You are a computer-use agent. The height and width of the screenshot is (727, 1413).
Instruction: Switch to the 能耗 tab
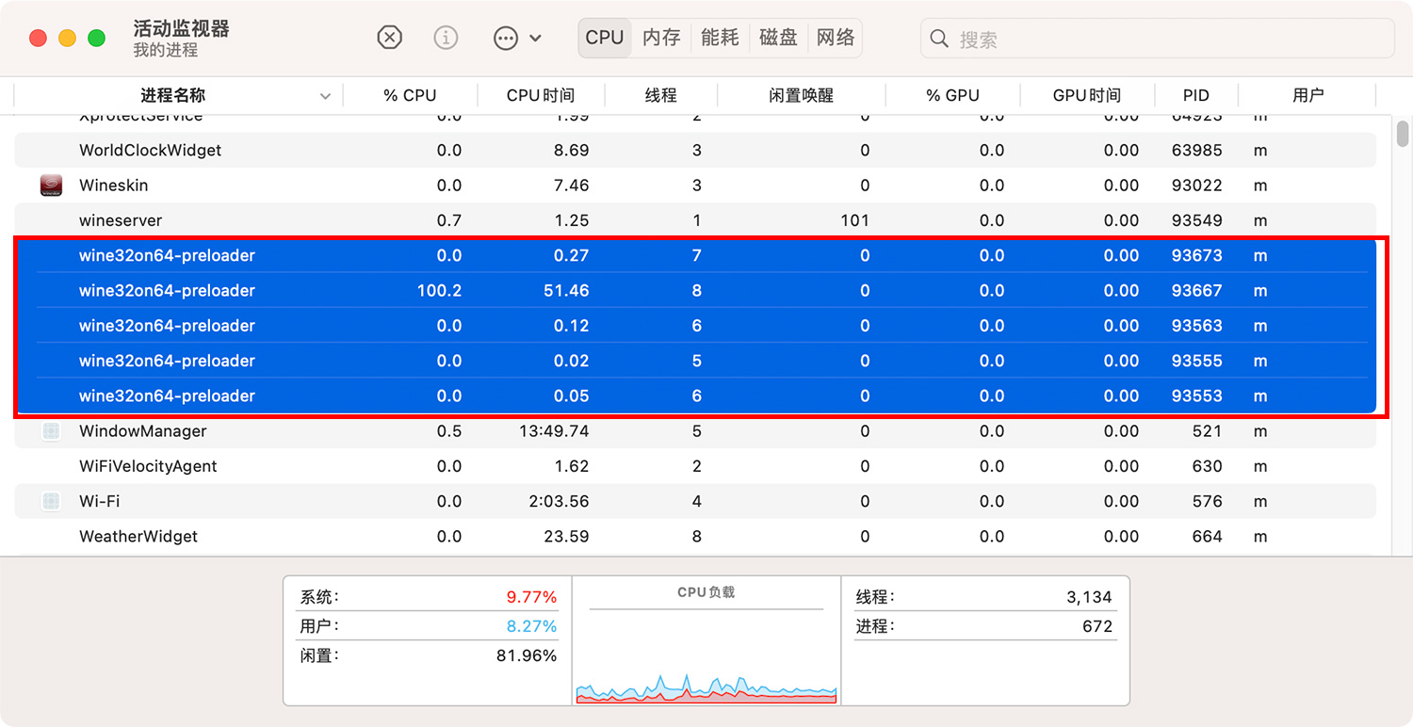coord(720,38)
